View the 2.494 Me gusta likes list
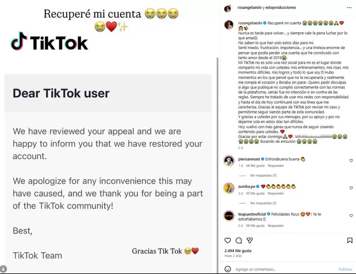The width and height of the screenshot is (356, 274). (x=238, y=251)
